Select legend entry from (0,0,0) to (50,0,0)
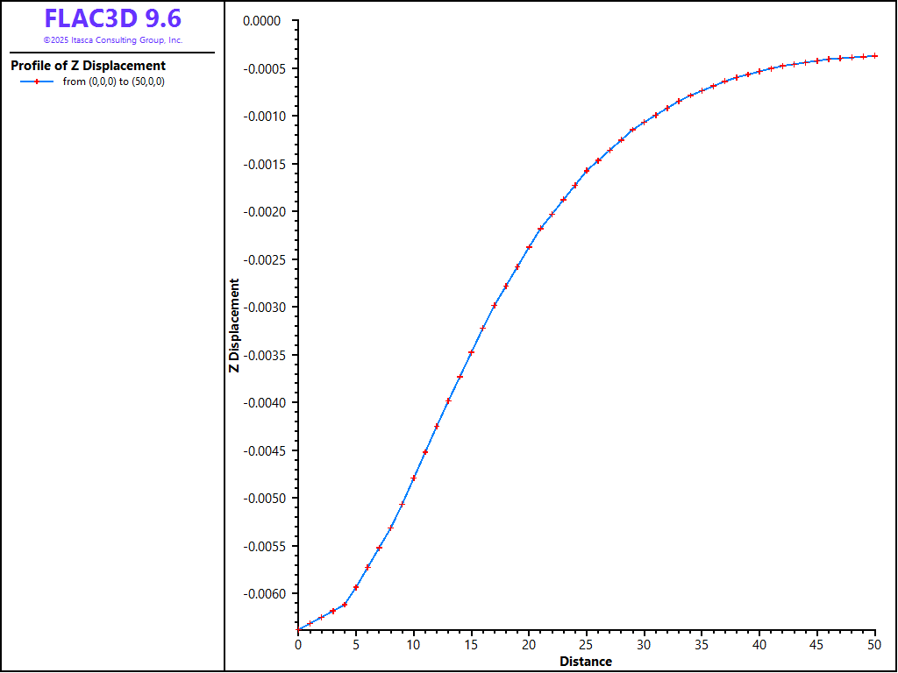This screenshot has height=673, width=898. [114, 81]
